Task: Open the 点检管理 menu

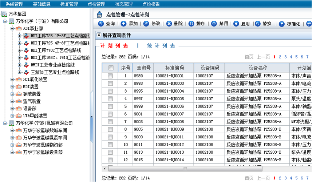Action: [96, 4]
